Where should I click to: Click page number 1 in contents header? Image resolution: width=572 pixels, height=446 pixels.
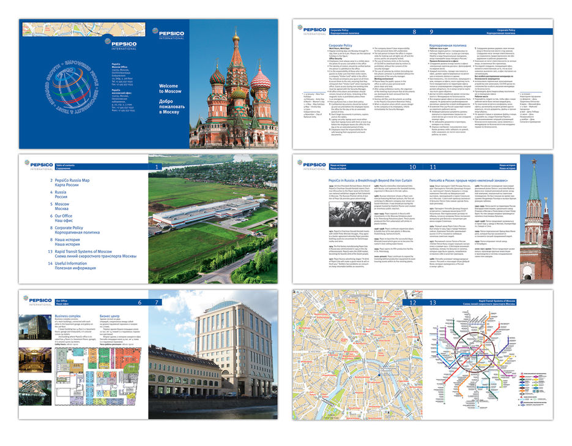[157, 167]
